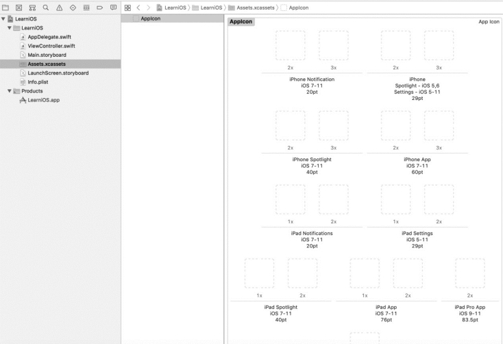The width and height of the screenshot is (503, 344).
Task: Select iPhone Spotlight 40pt 2x well
Action: [x=291, y=125]
